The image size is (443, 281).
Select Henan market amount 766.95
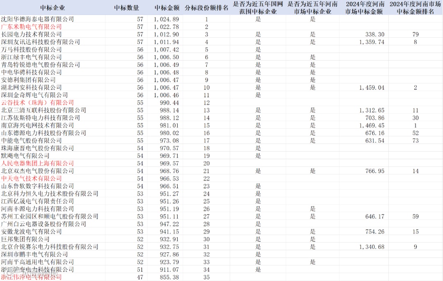(x=375, y=171)
